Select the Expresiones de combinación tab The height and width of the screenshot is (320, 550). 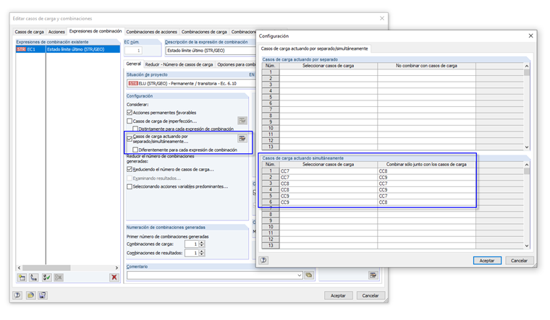(96, 31)
